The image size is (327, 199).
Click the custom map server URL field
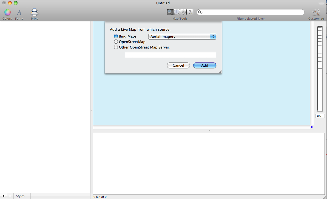tap(170, 55)
